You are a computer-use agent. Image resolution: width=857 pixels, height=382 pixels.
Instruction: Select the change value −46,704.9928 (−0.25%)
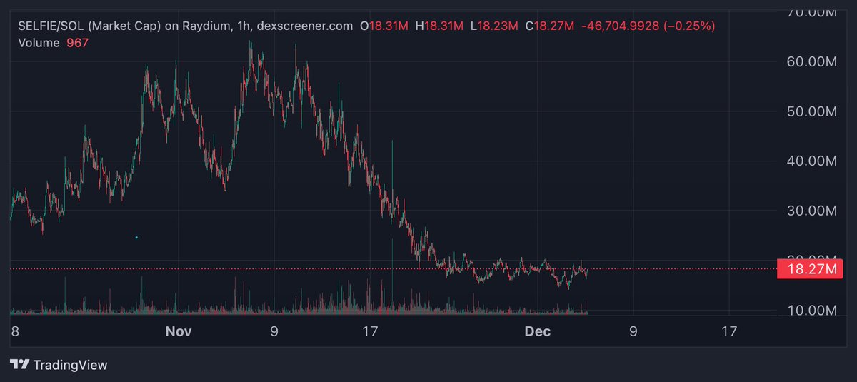point(648,26)
